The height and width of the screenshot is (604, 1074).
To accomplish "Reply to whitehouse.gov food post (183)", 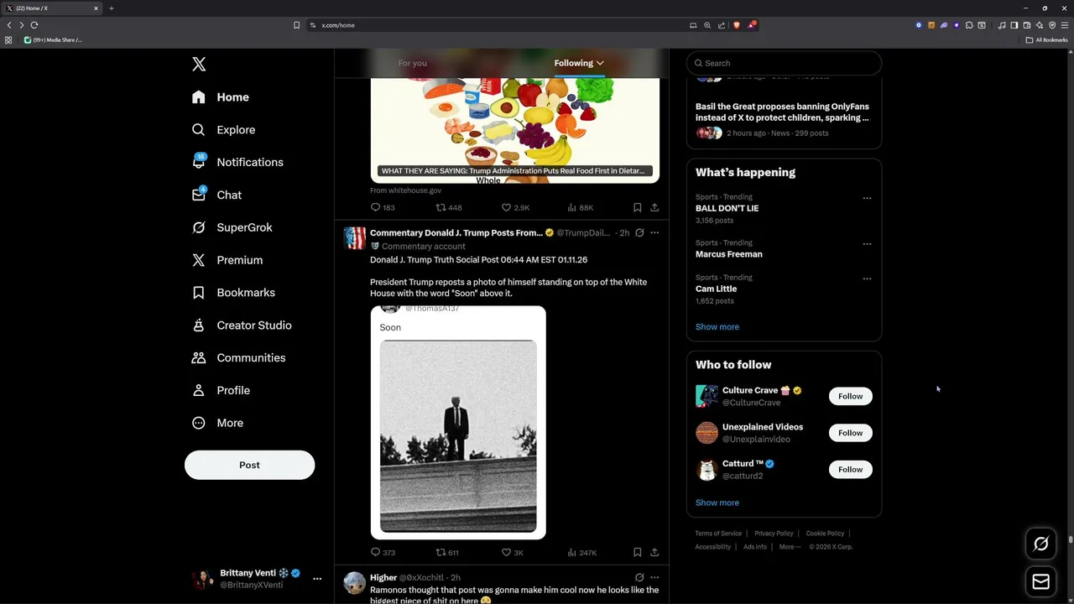I will (x=383, y=207).
